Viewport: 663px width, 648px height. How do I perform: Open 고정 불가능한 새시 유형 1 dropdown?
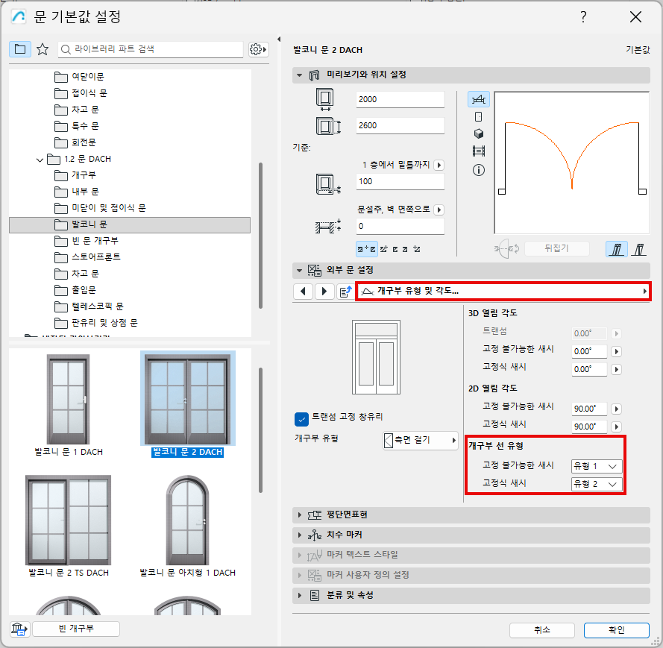click(597, 466)
